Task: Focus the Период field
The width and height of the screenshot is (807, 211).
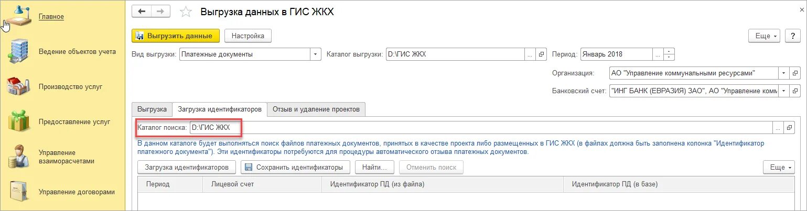Action: pyautogui.click(x=616, y=54)
